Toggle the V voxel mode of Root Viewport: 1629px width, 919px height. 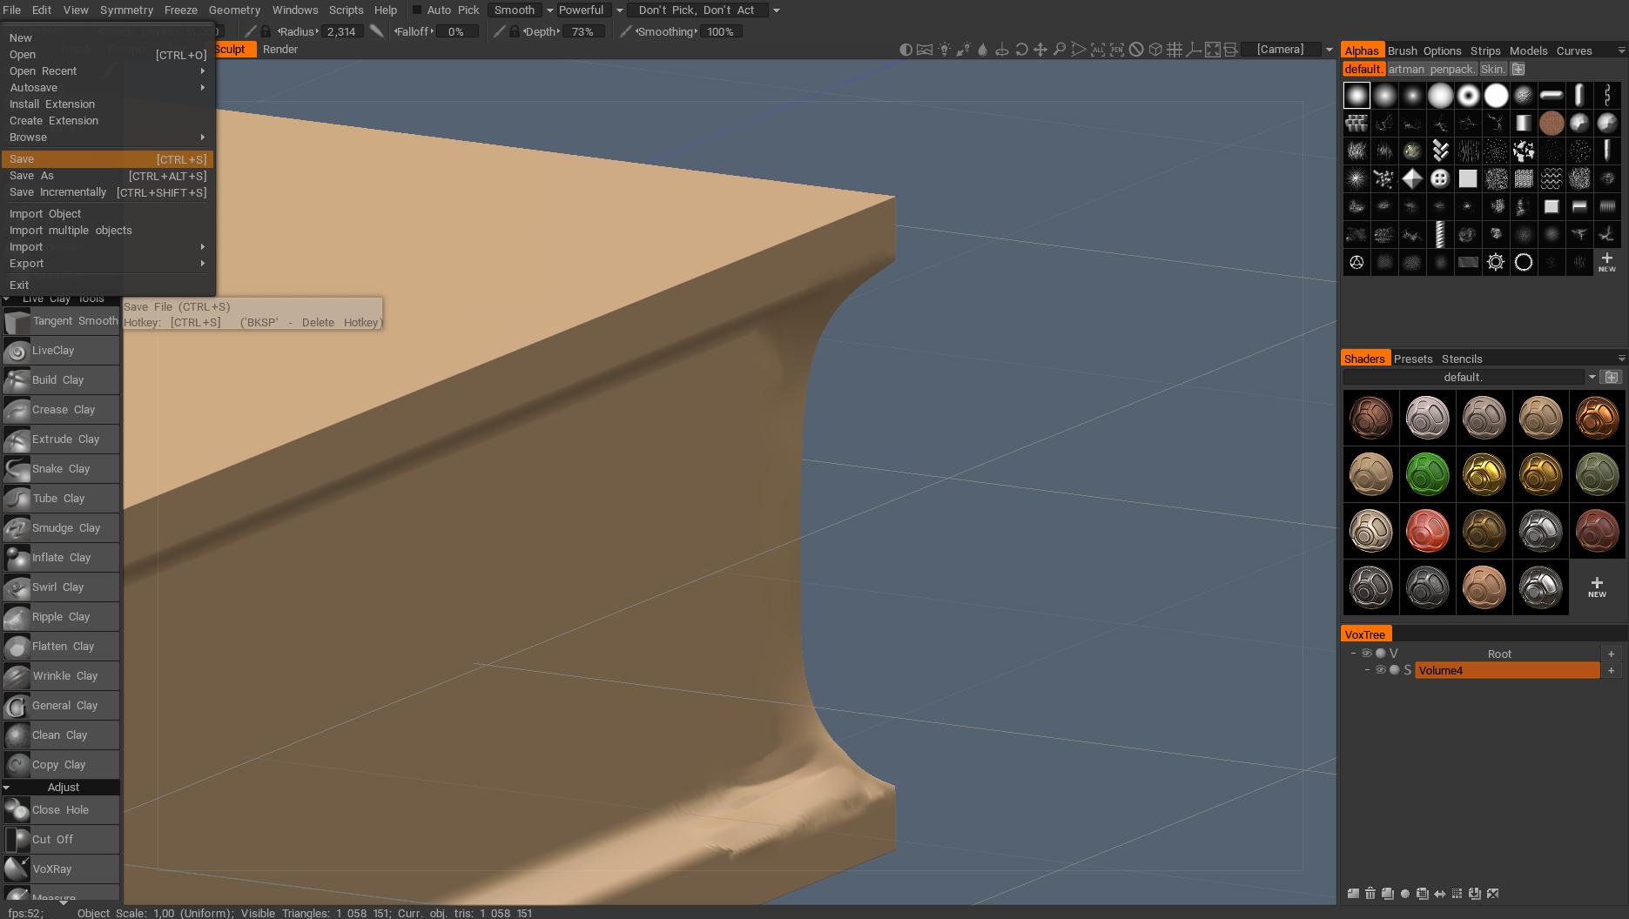[1394, 654]
